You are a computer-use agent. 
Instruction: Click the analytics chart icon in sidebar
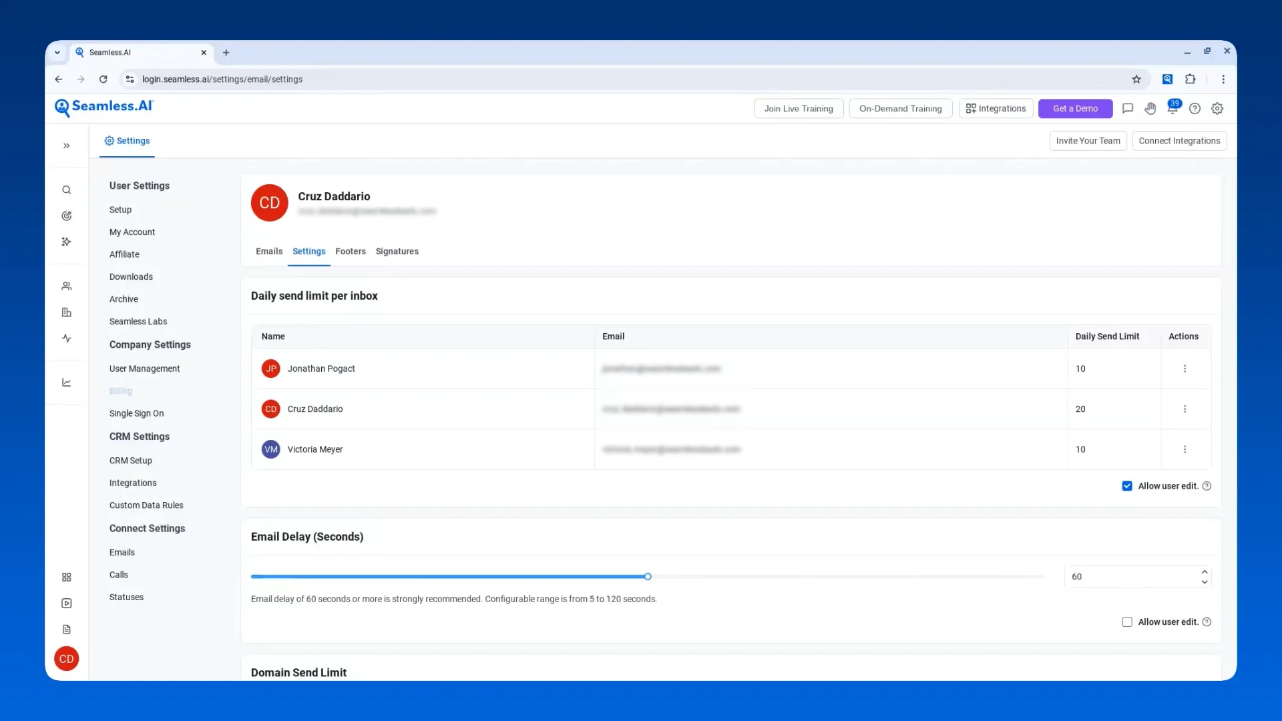pyautogui.click(x=67, y=383)
